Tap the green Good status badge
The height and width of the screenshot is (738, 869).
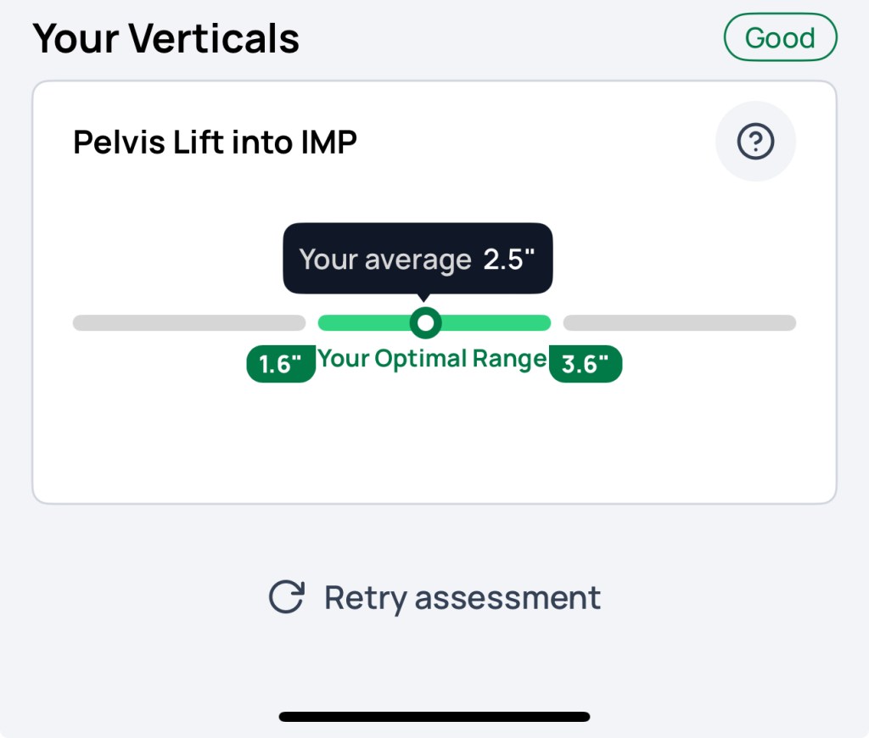[780, 38]
